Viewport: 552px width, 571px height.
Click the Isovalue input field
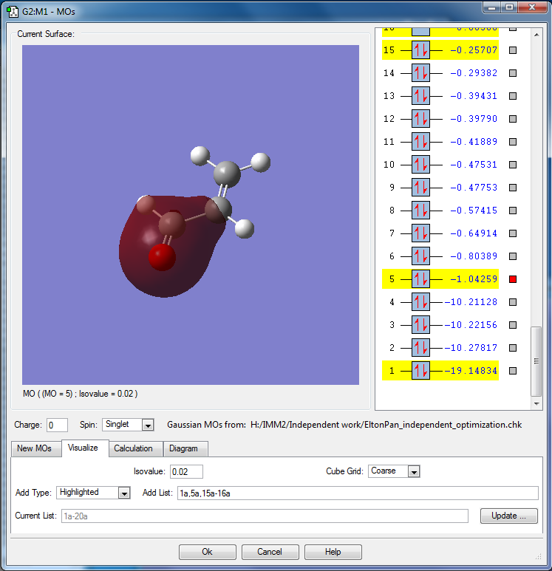click(x=186, y=471)
